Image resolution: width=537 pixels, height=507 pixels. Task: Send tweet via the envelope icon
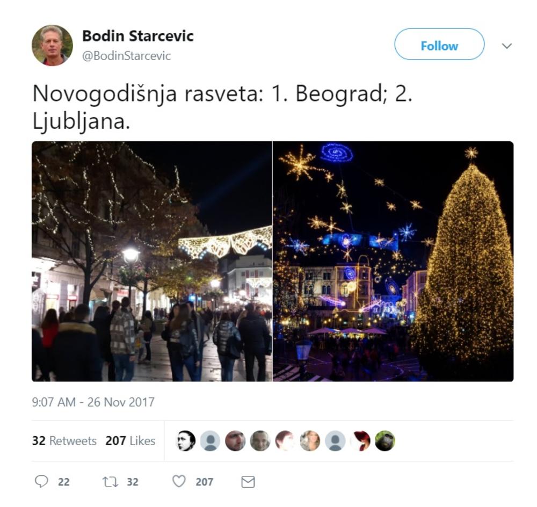coord(248,482)
